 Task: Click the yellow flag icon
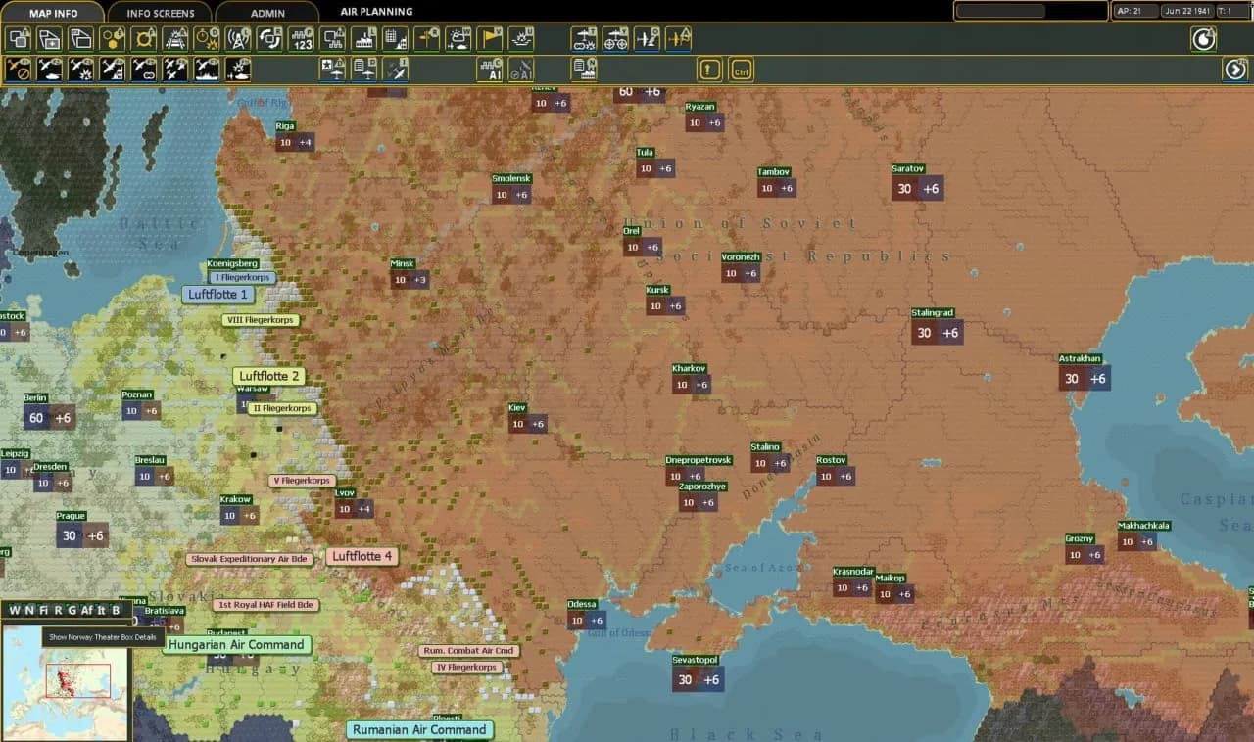click(489, 39)
